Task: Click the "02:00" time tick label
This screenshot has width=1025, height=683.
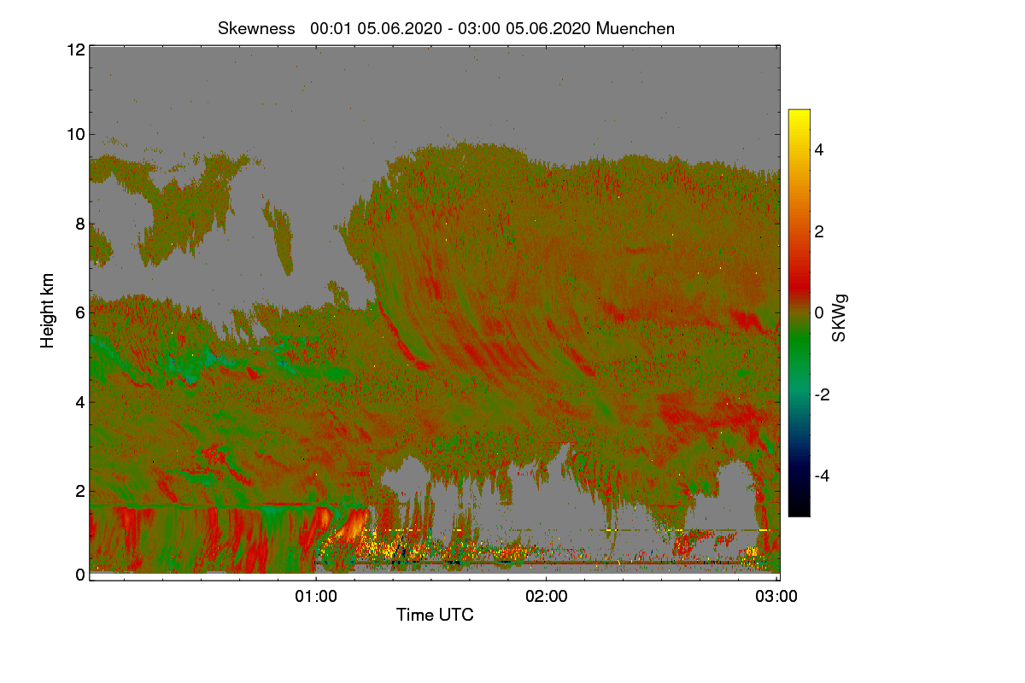Action: [x=546, y=597]
